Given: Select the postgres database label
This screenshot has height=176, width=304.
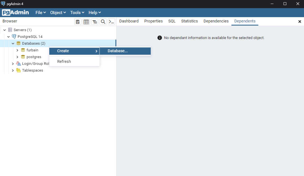Looking at the screenshot, I should (x=34, y=57).
